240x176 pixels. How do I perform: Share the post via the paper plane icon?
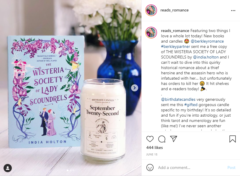point(174,139)
